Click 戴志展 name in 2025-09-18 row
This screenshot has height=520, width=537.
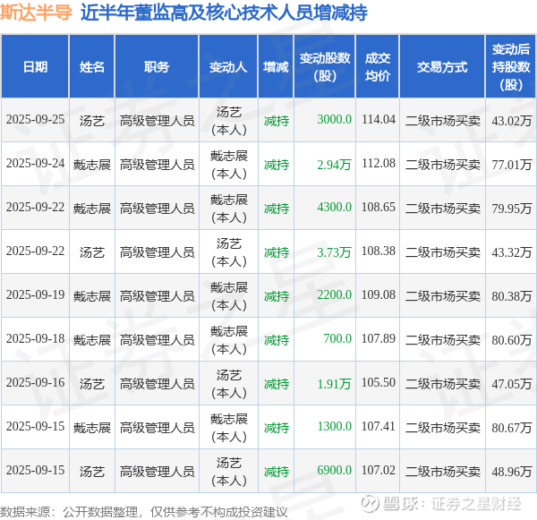coord(92,340)
